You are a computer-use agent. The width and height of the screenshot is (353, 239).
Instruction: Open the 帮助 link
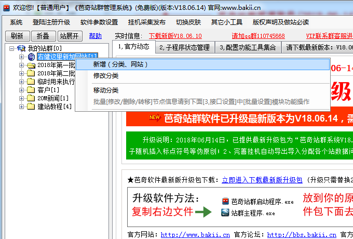pyautogui.click(x=96, y=36)
